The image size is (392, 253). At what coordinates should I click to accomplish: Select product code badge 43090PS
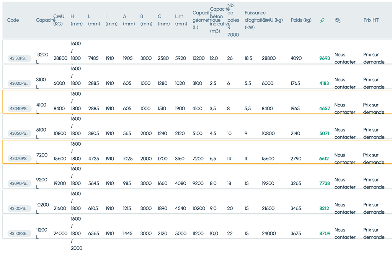coord(19,183)
